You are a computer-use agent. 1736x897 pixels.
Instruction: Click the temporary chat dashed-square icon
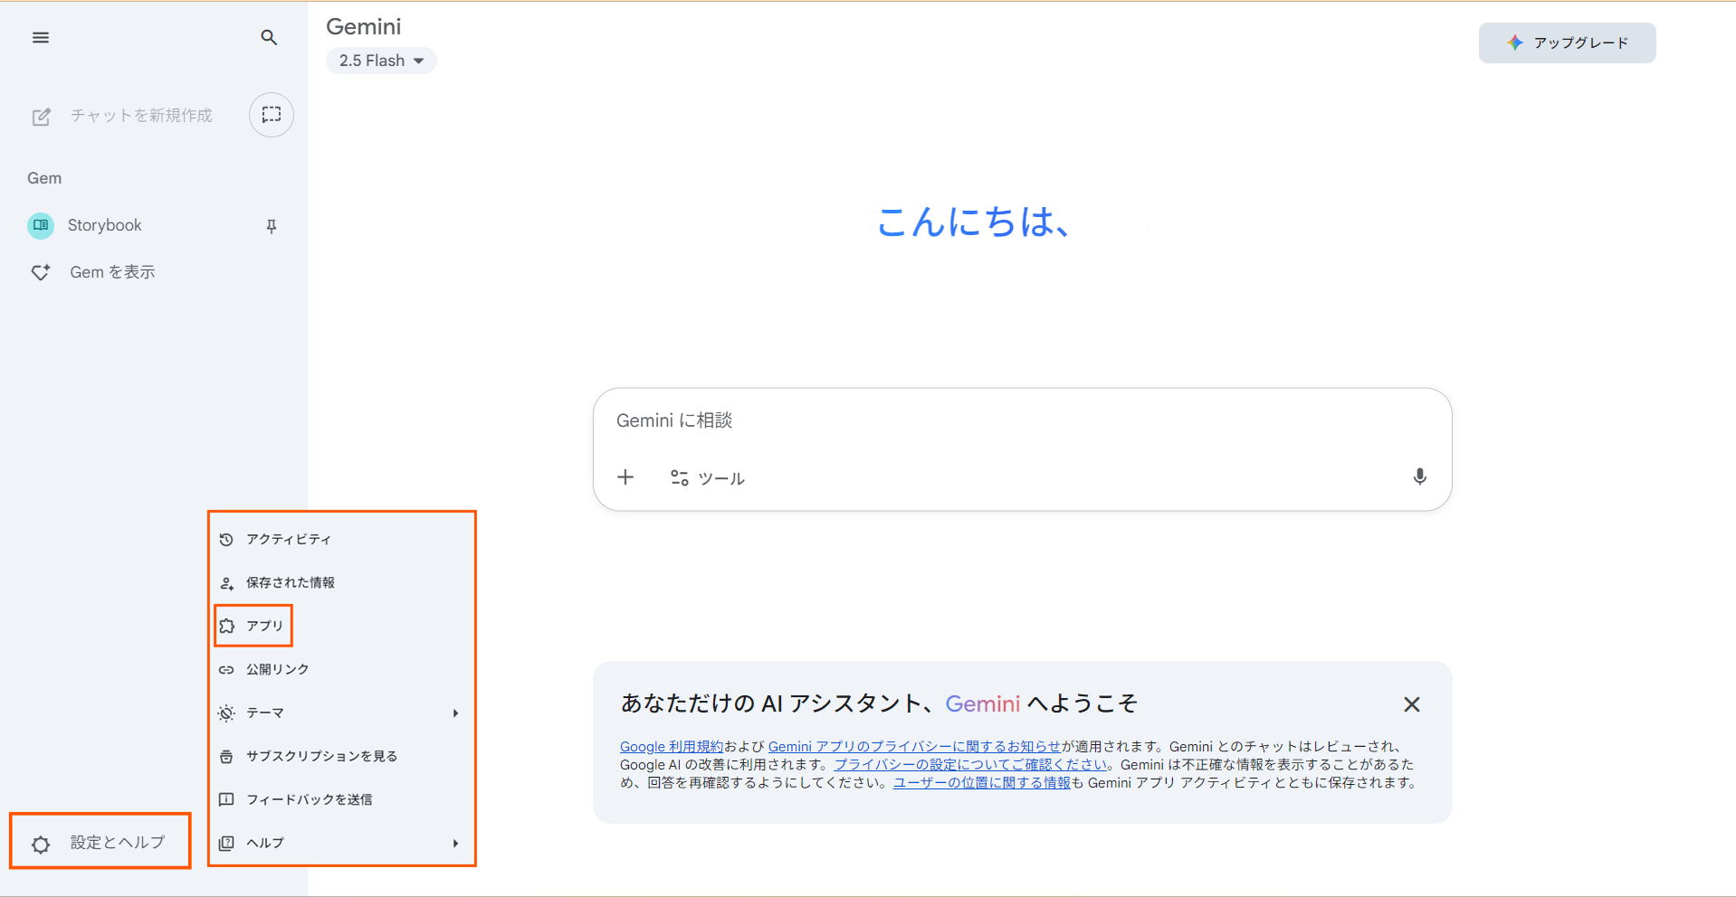[x=271, y=115]
